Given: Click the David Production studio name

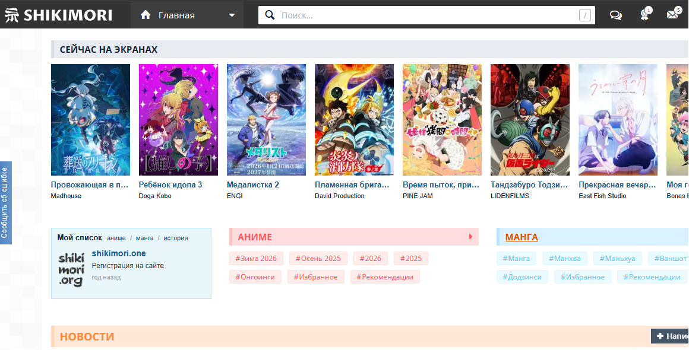Looking at the screenshot, I should click(x=340, y=196).
